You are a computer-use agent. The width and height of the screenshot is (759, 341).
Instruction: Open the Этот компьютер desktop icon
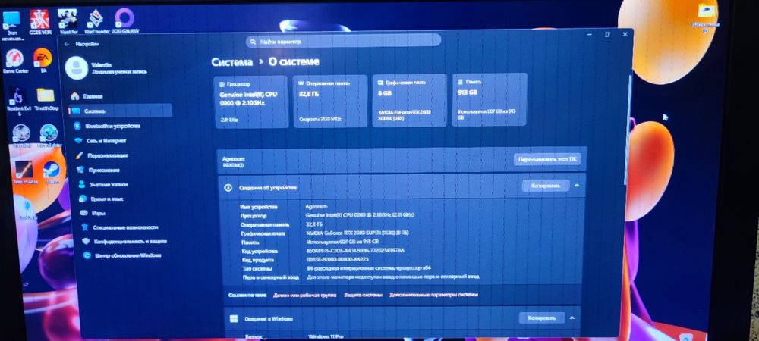(x=11, y=24)
